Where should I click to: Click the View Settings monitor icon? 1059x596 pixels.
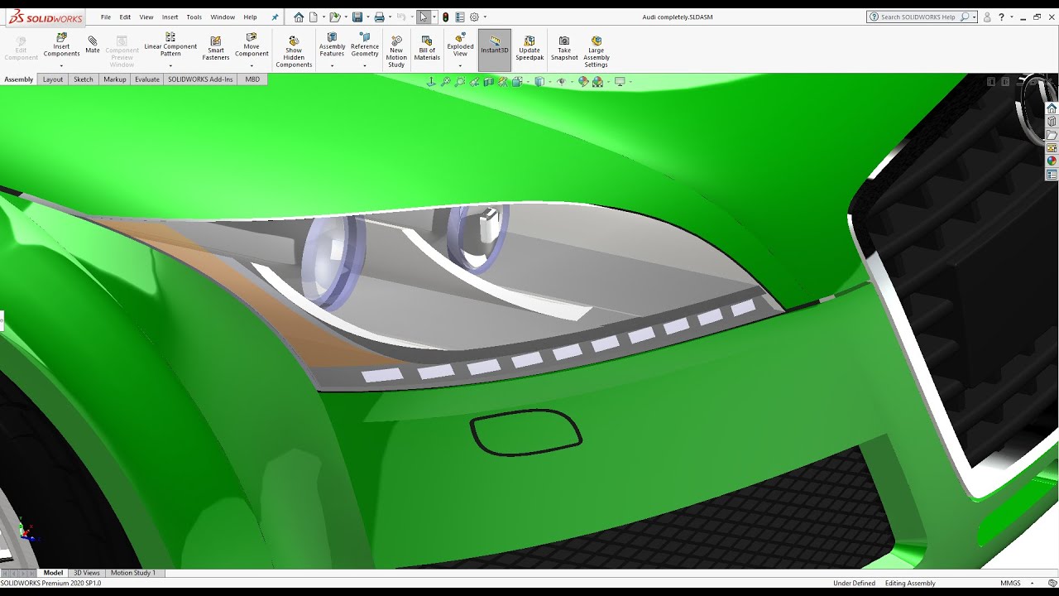click(620, 82)
